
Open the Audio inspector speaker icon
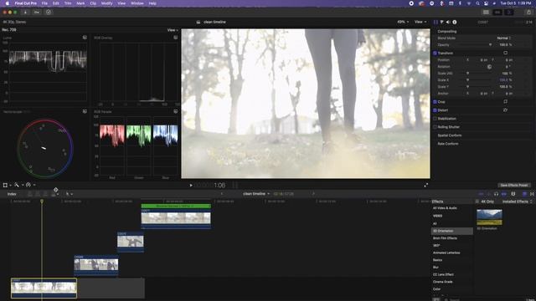point(448,22)
